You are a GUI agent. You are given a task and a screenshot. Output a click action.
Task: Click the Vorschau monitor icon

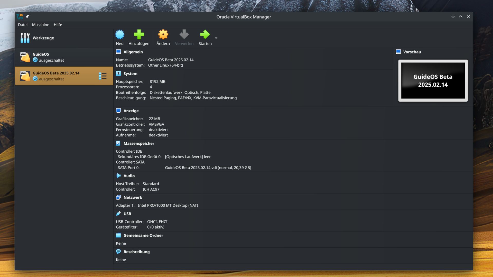coord(398,52)
